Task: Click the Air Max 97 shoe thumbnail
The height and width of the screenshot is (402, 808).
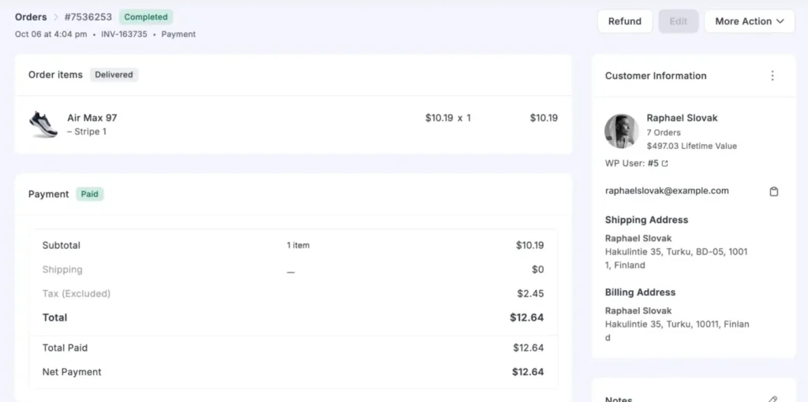Action: coord(43,124)
